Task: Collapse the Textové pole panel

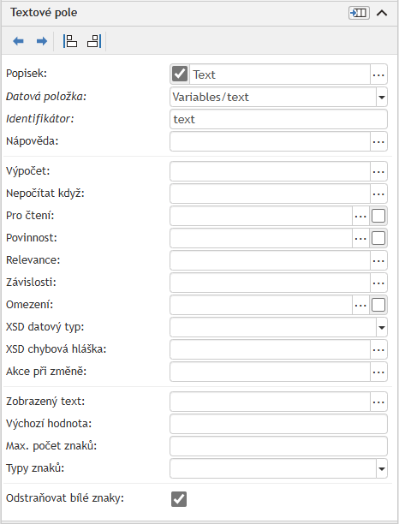Action: click(382, 13)
